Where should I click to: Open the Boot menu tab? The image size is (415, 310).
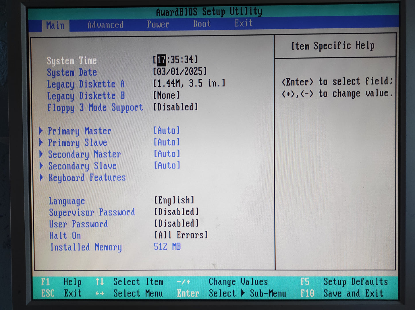tap(202, 24)
